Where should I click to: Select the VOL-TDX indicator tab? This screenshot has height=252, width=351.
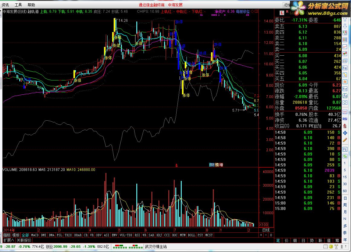tap(126, 235)
